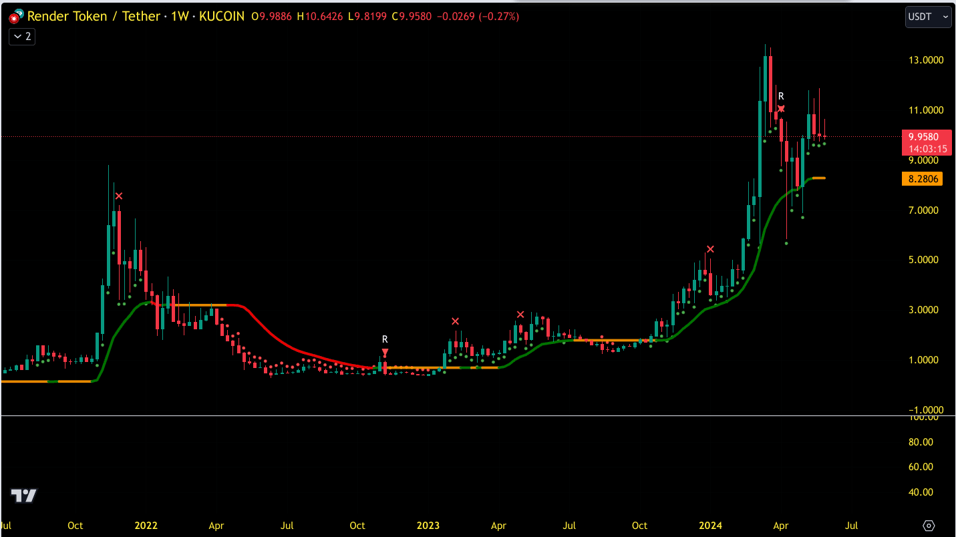
Task: Click the R arrow marker near November 2022
Action: [385, 352]
